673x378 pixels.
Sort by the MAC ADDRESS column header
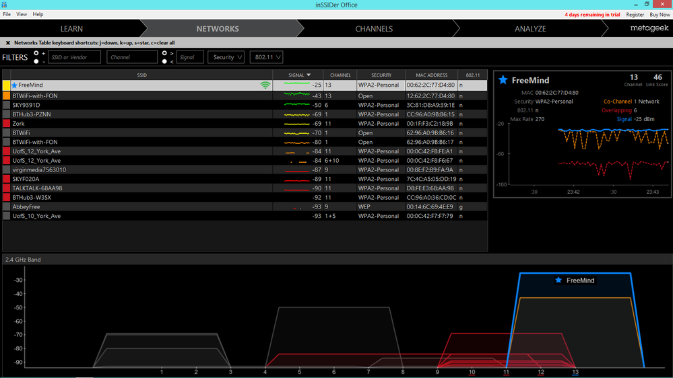pos(431,75)
